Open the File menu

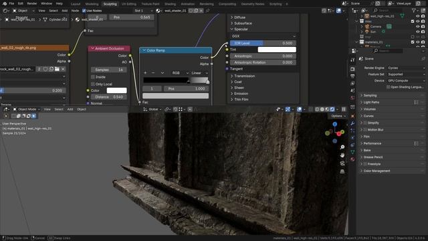pyautogui.click(x=11, y=3)
